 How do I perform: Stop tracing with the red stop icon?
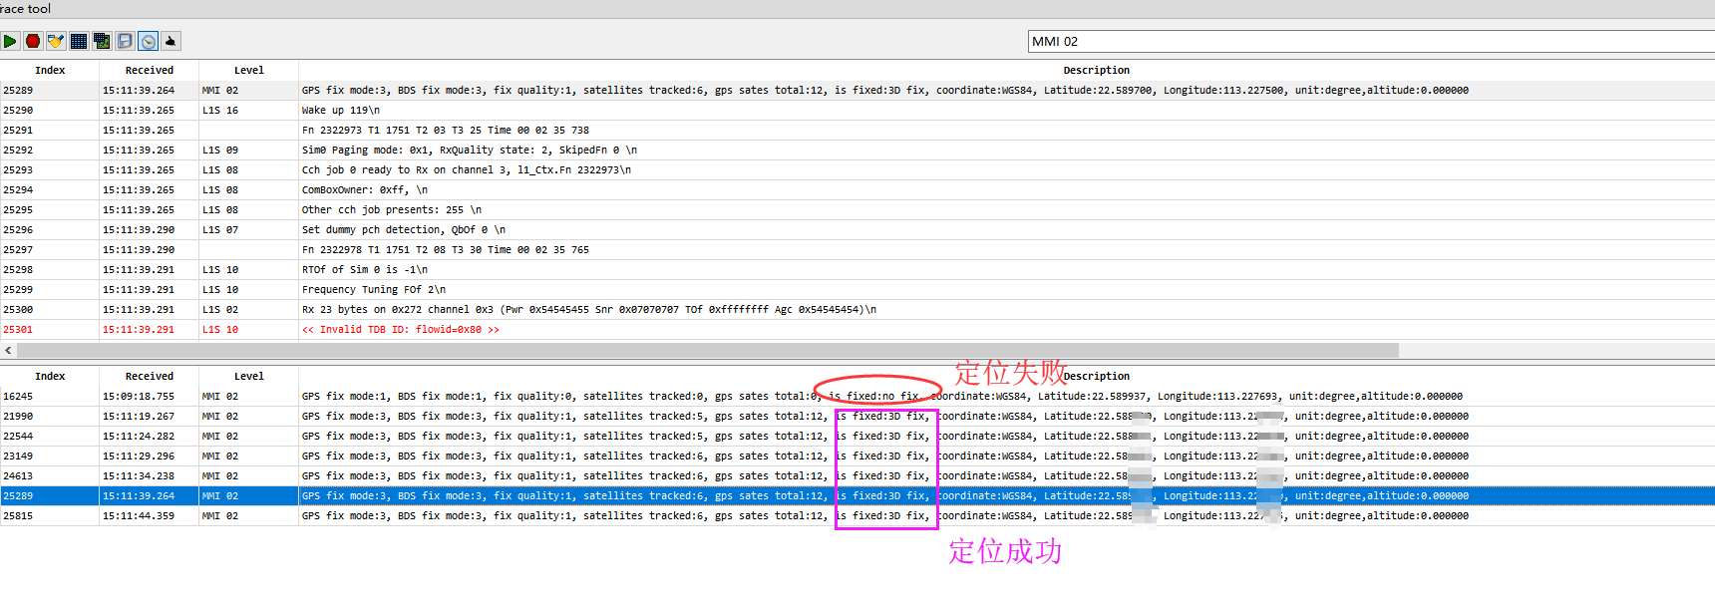tap(33, 41)
